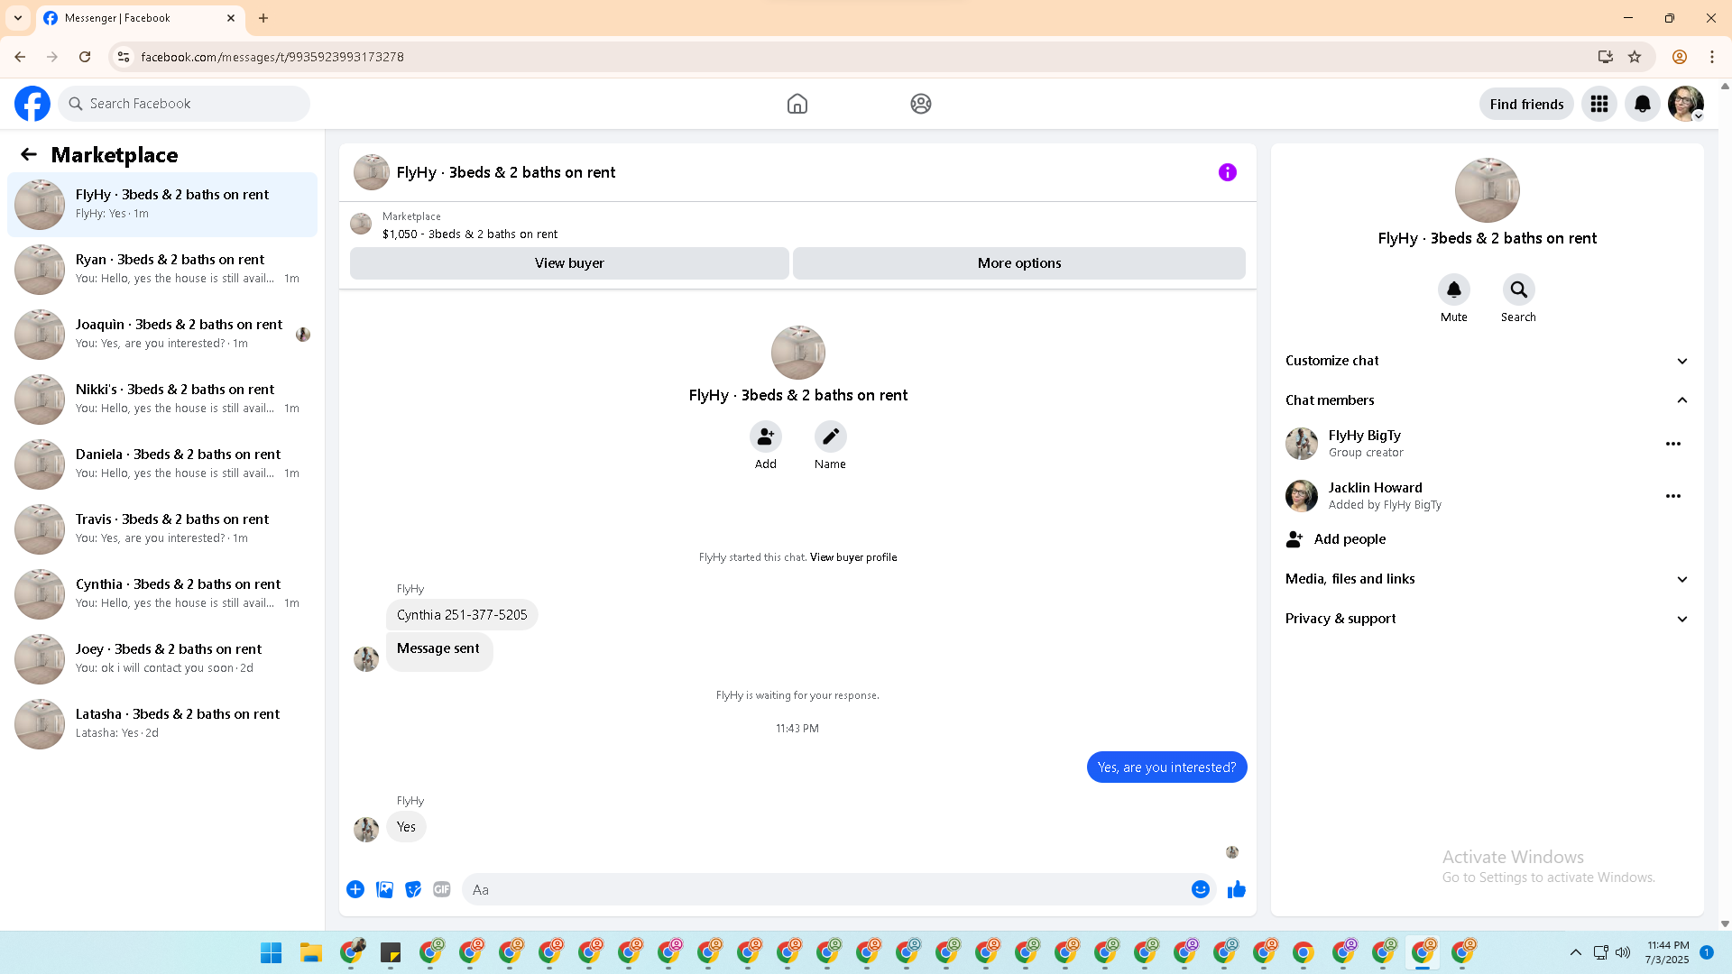This screenshot has width=1732, height=974.
Task: Edit chat name with pencil icon
Action: [x=830, y=437]
